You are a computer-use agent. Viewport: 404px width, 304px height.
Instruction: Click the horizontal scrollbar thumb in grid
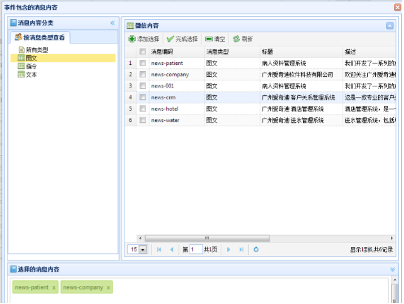pyautogui.click(x=207, y=238)
